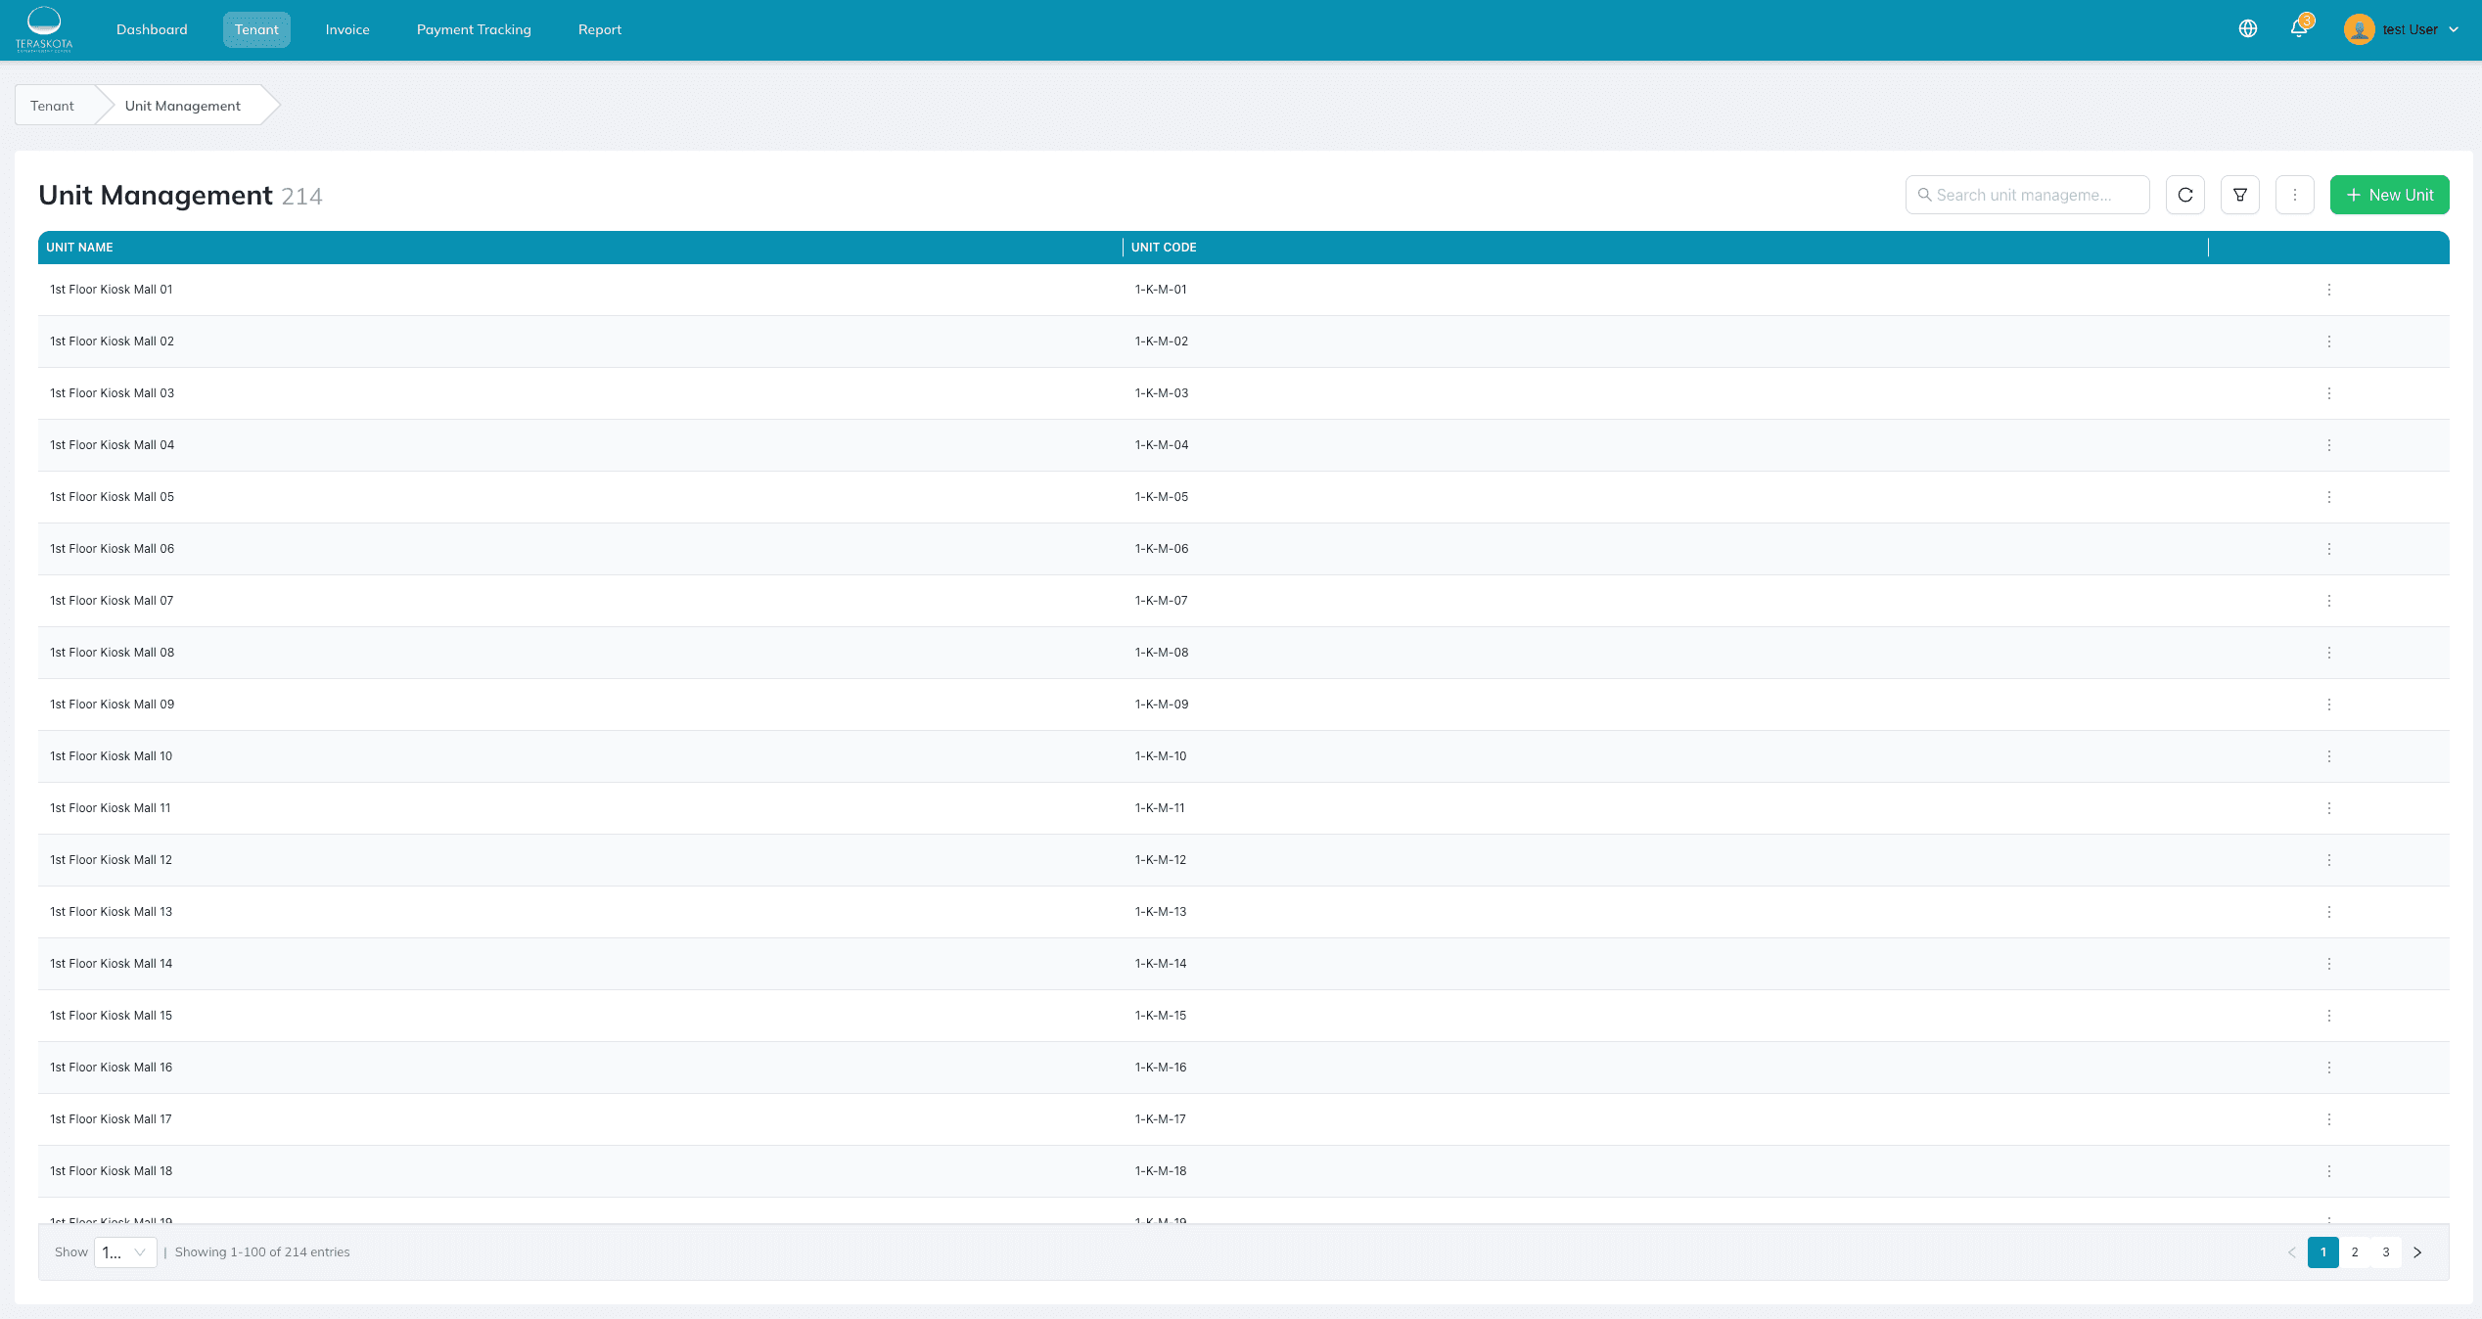The image size is (2482, 1319).
Task: Click the test User profile avatar
Action: pyautogui.click(x=2359, y=28)
